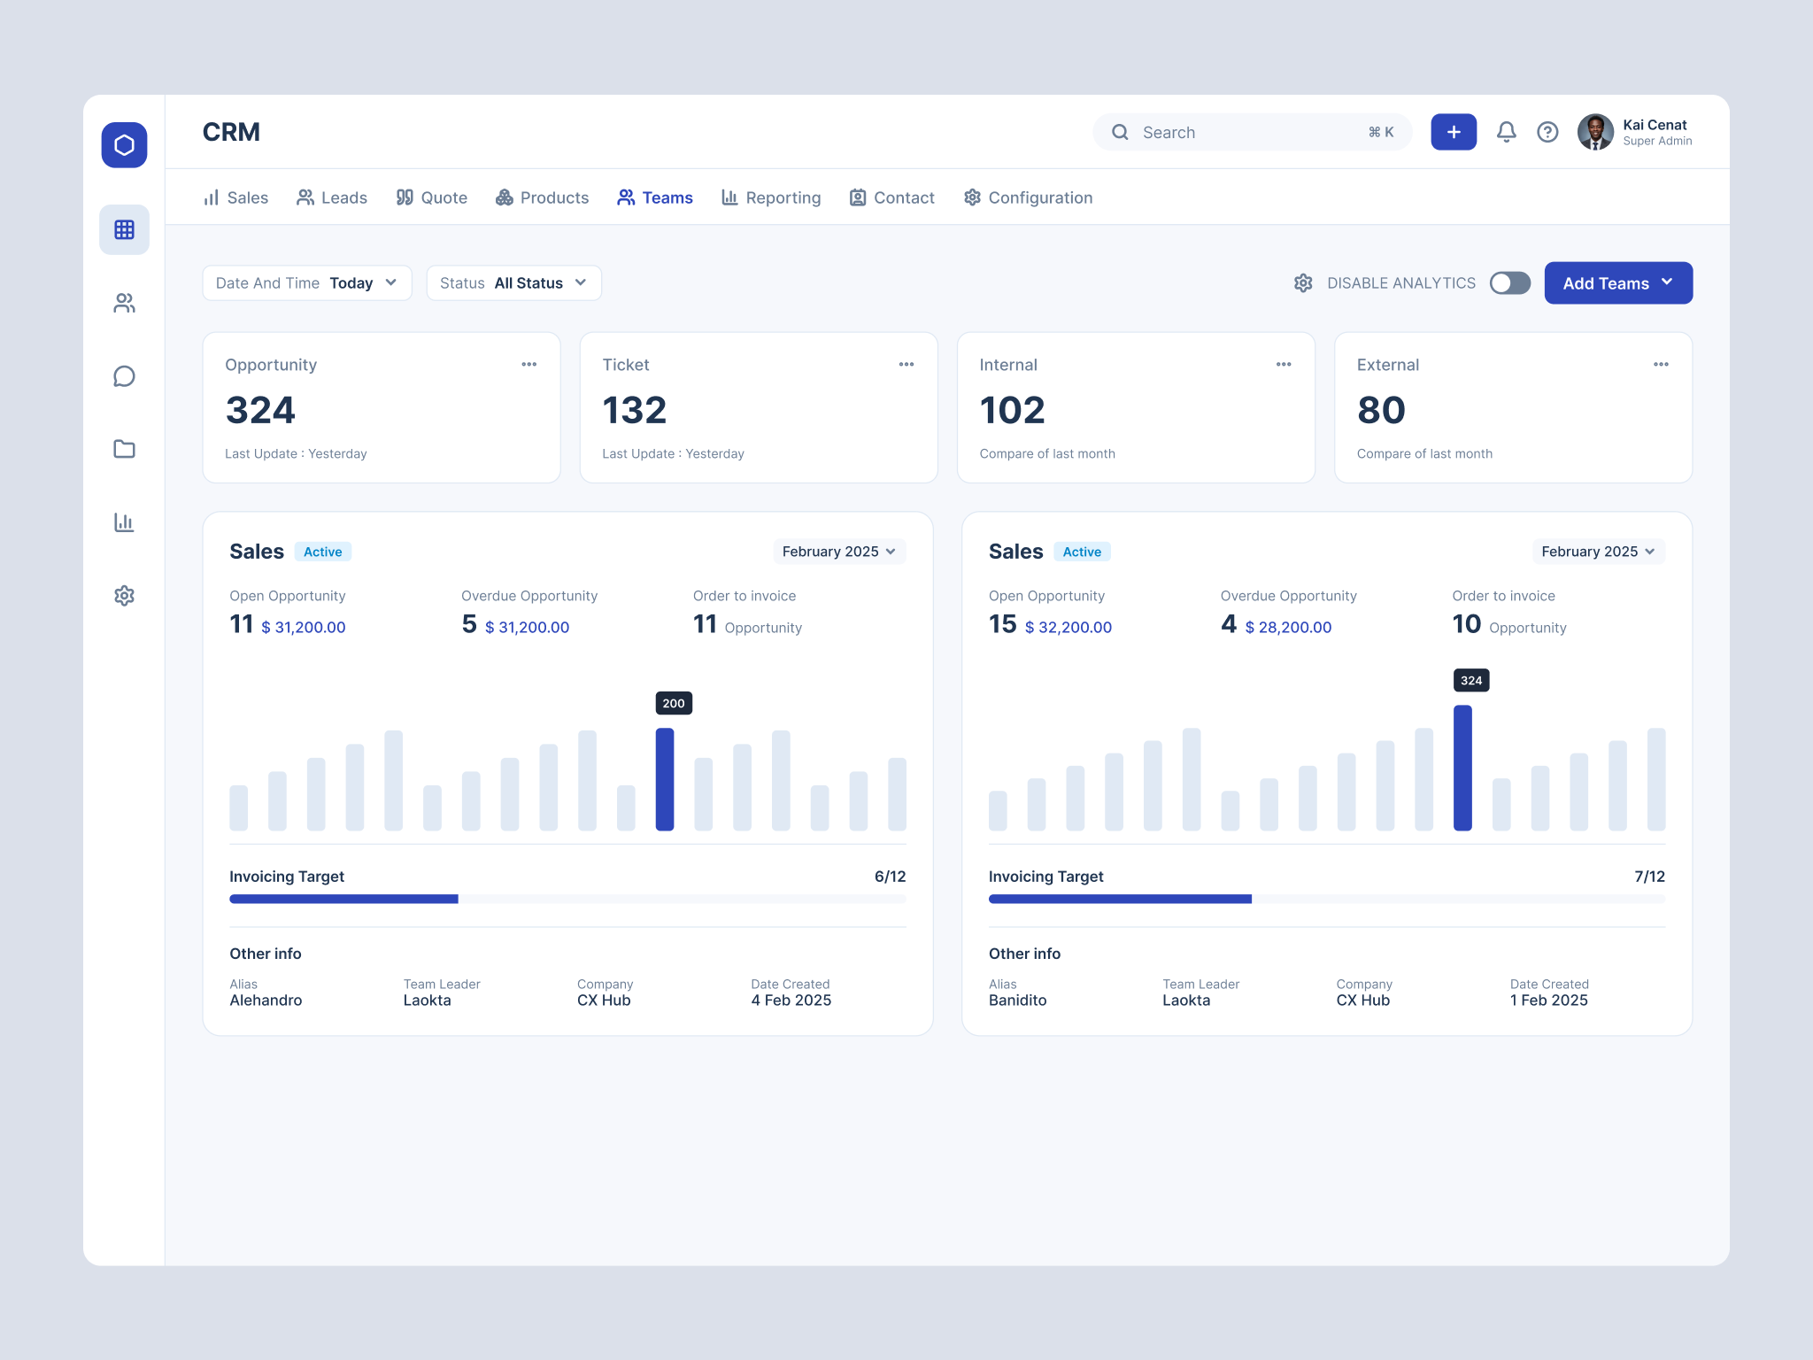
Task: Open the Ticket card three-dot menu
Action: 906,365
